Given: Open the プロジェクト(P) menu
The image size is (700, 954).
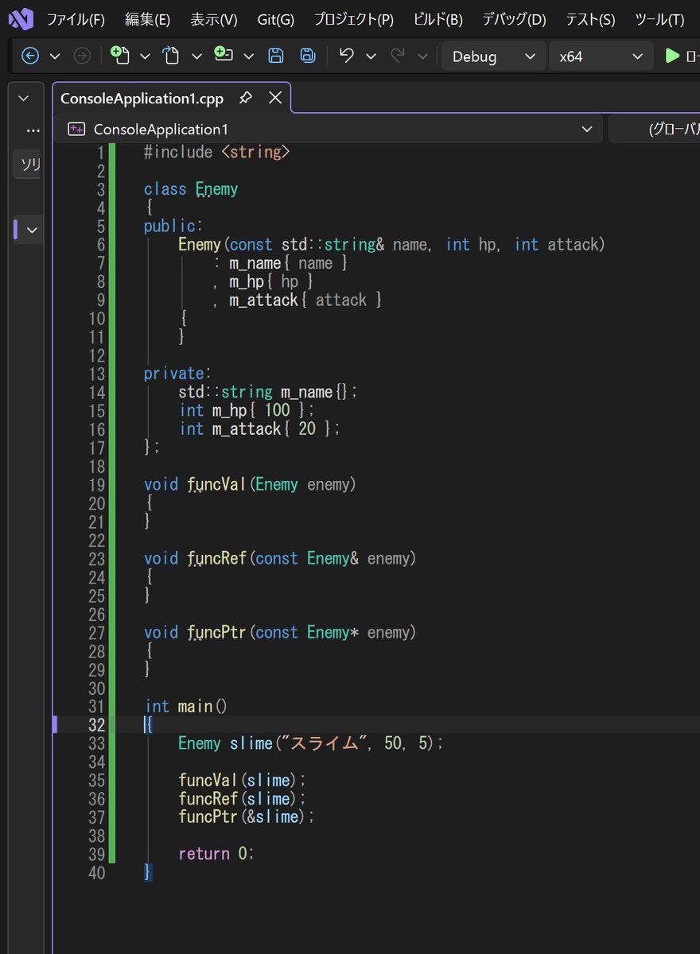Looking at the screenshot, I should click(x=353, y=20).
